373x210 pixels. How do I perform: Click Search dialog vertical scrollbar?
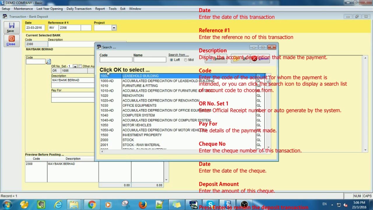[x=268, y=111]
